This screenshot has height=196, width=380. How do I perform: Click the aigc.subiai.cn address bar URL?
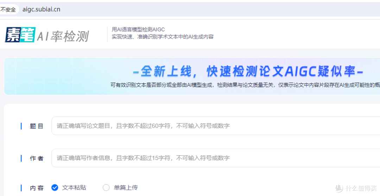tap(41, 9)
